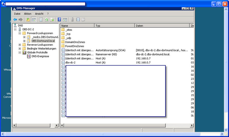Click the Globale Protokolle icon in tree

pos(24,53)
